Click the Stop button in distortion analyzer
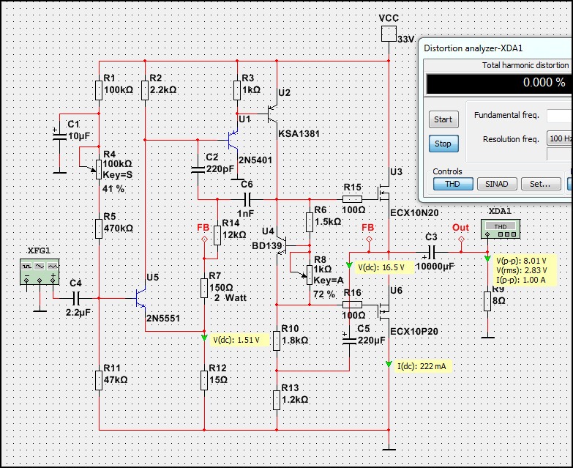 pos(443,144)
